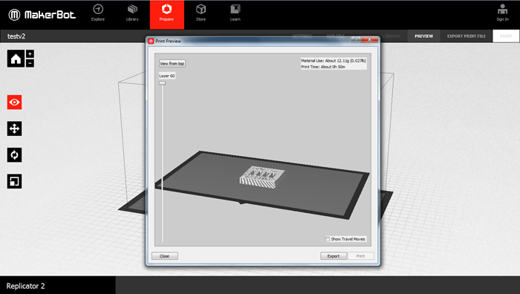Click the Replicator 2 status label
Image resolution: width=520 pixels, height=294 pixels.
point(25,286)
